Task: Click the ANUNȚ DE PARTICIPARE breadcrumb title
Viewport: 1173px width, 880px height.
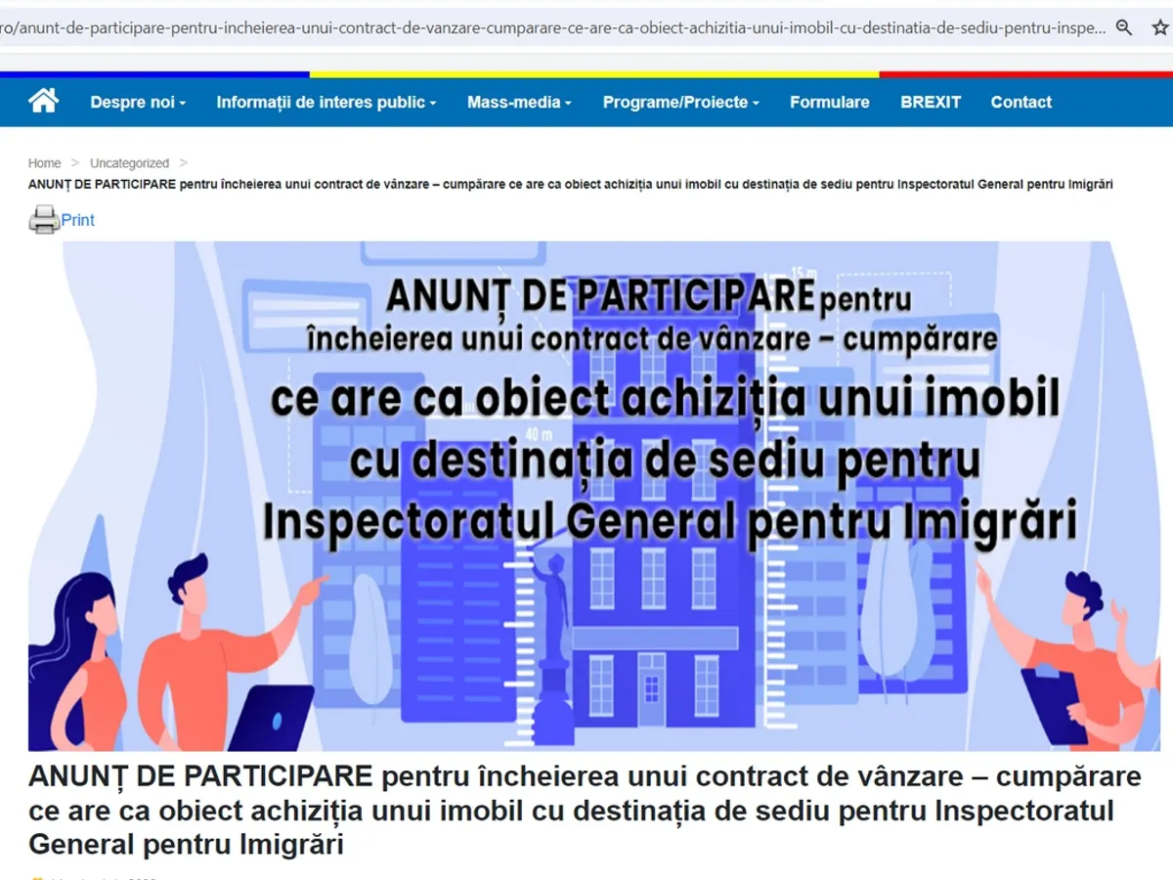Action: click(x=570, y=185)
